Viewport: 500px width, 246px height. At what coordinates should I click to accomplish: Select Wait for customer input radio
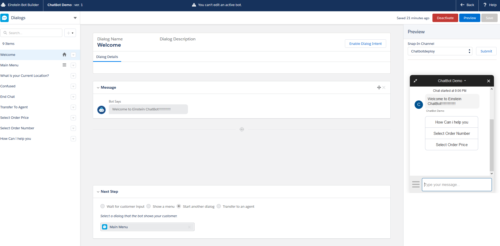pyautogui.click(x=103, y=206)
